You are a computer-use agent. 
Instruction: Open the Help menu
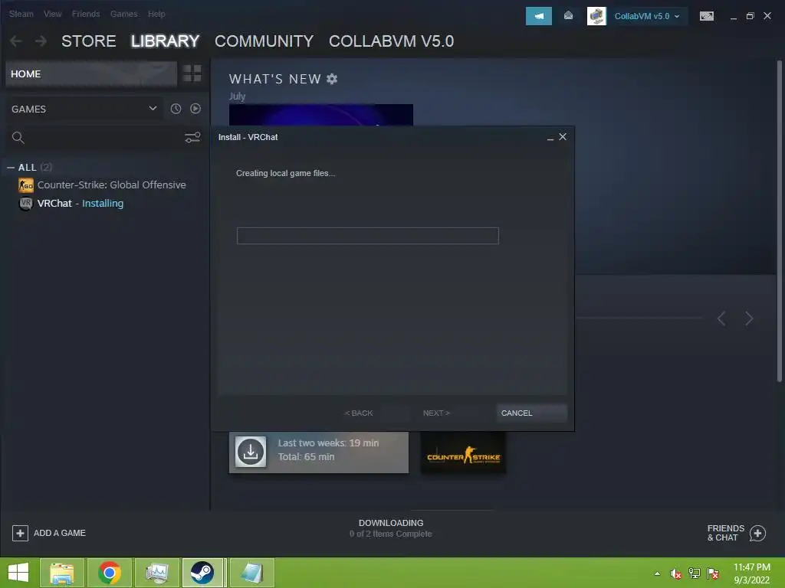tap(156, 14)
